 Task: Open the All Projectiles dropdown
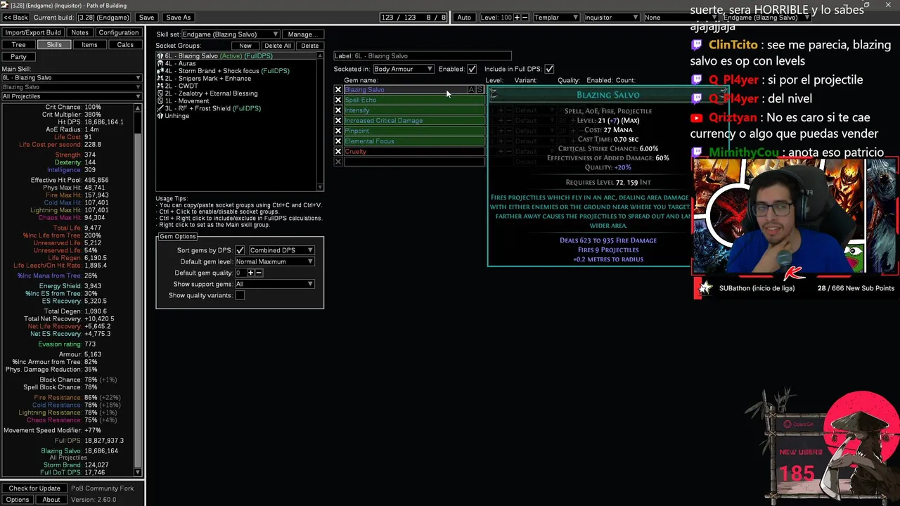tap(71, 96)
